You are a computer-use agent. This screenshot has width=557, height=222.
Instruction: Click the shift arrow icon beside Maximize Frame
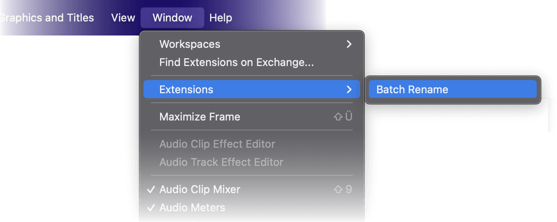click(338, 117)
